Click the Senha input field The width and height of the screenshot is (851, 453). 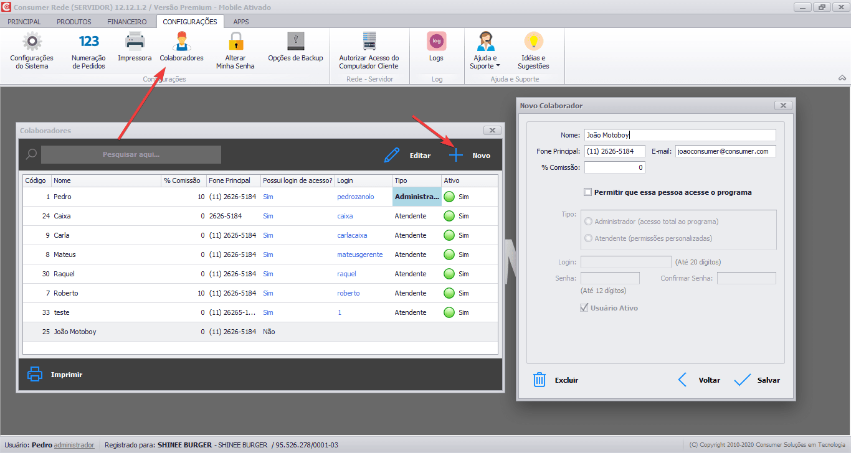click(610, 278)
